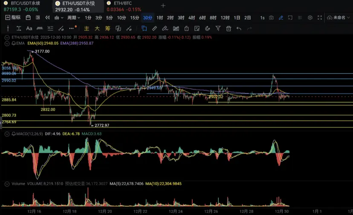Collapse the MACD(12,26,9) indicator
Viewport: 353px width, 215px height.
pos(7,134)
